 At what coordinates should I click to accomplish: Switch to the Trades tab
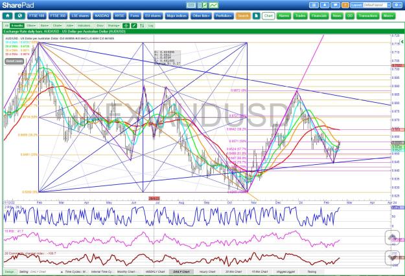click(x=300, y=16)
